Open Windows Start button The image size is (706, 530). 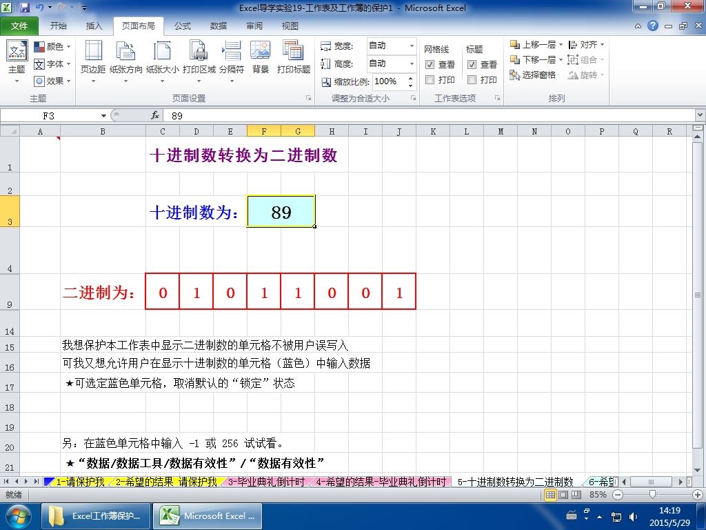click(17, 516)
